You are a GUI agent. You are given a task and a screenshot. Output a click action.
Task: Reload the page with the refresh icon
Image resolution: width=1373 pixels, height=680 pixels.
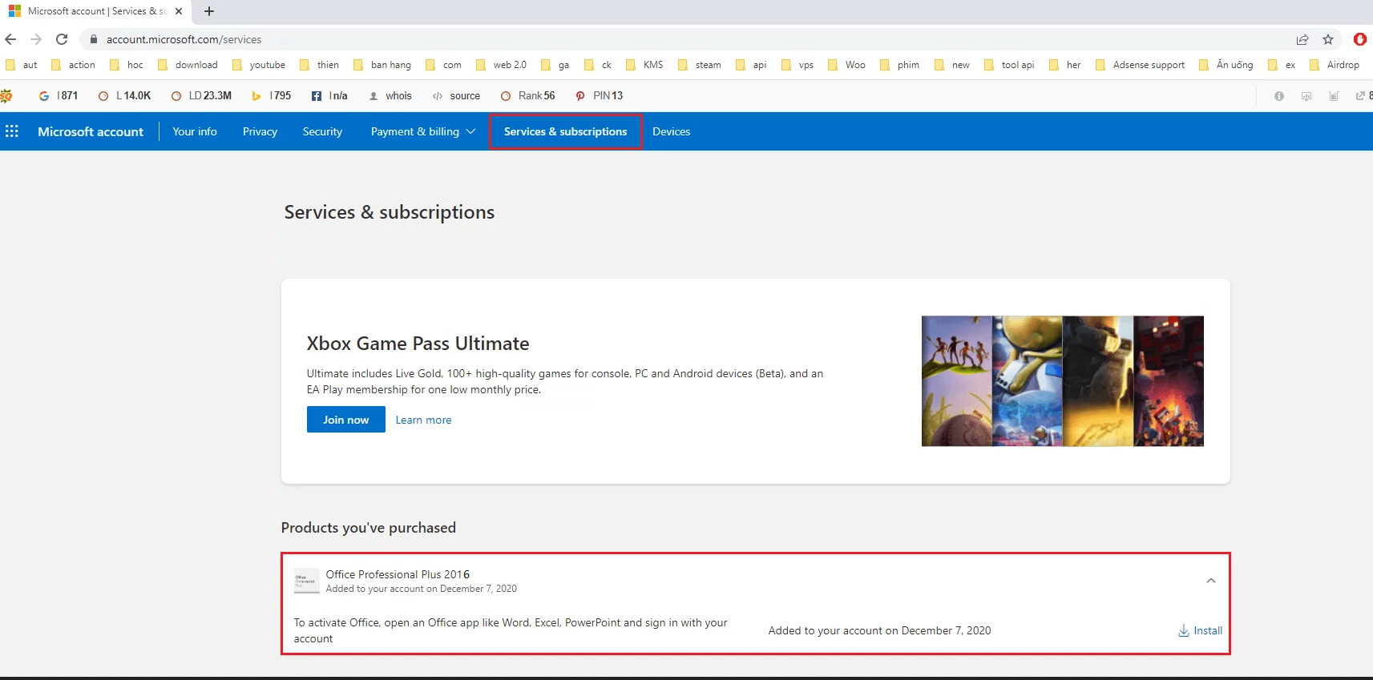62,39
